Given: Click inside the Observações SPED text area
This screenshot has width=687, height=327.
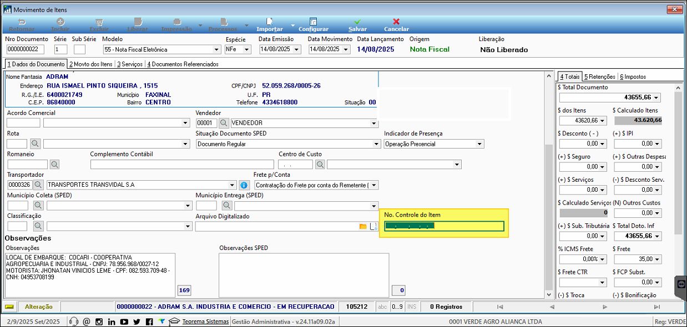Looking at the screenshot, I should click(304, 275).
